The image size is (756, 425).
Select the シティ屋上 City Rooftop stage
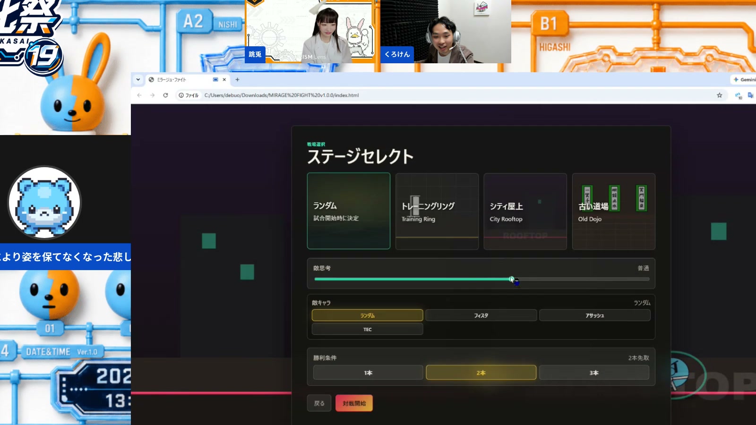525,211
